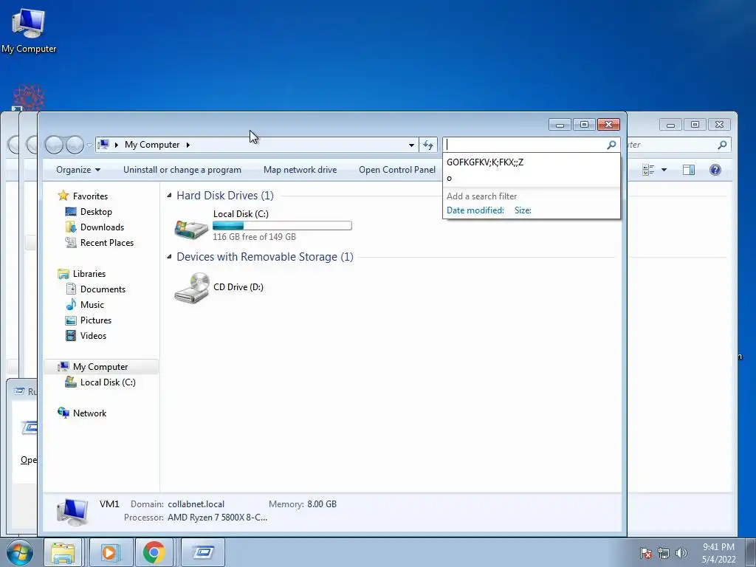Image resolution: width=756 pixels, height=567 pixels.
Task: Click the AMD Ryzen 7 processor text
Action: point(217,518)
